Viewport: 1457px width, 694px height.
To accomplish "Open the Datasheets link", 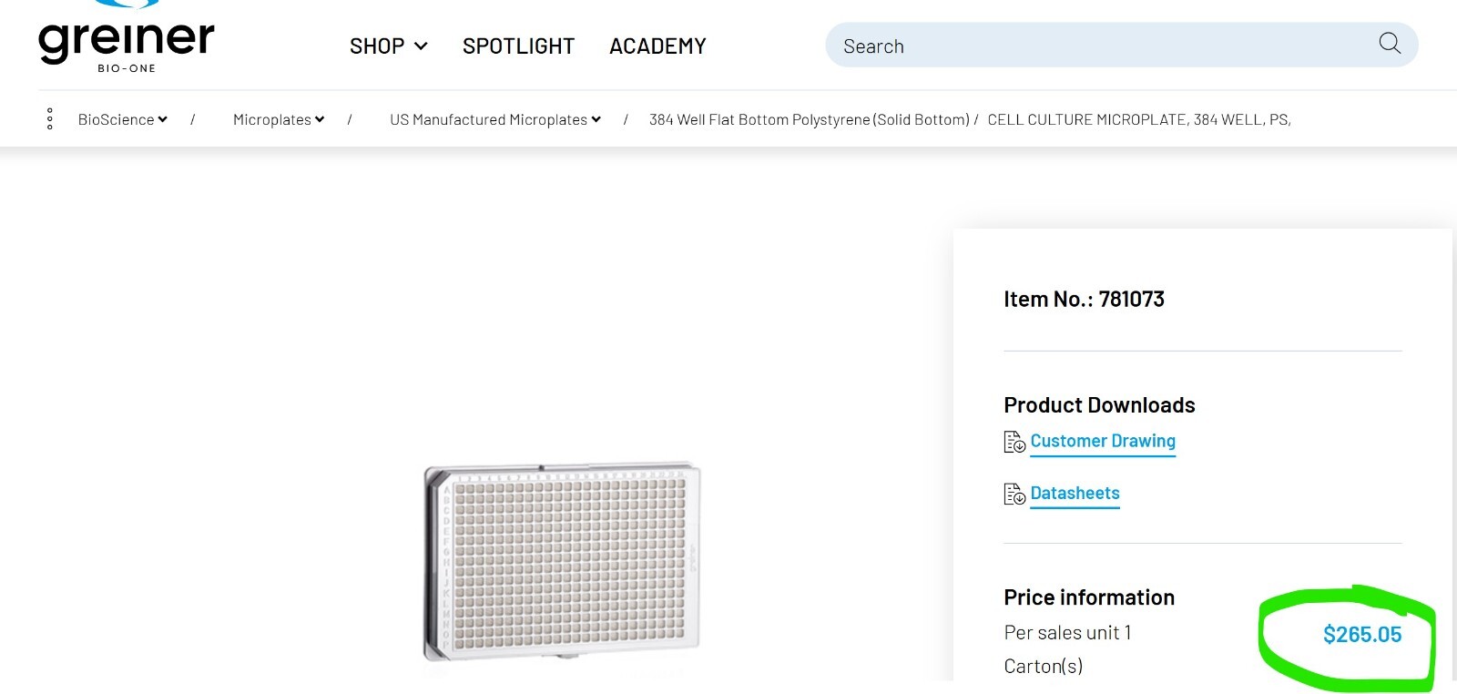I will (x=1075, y=493).
